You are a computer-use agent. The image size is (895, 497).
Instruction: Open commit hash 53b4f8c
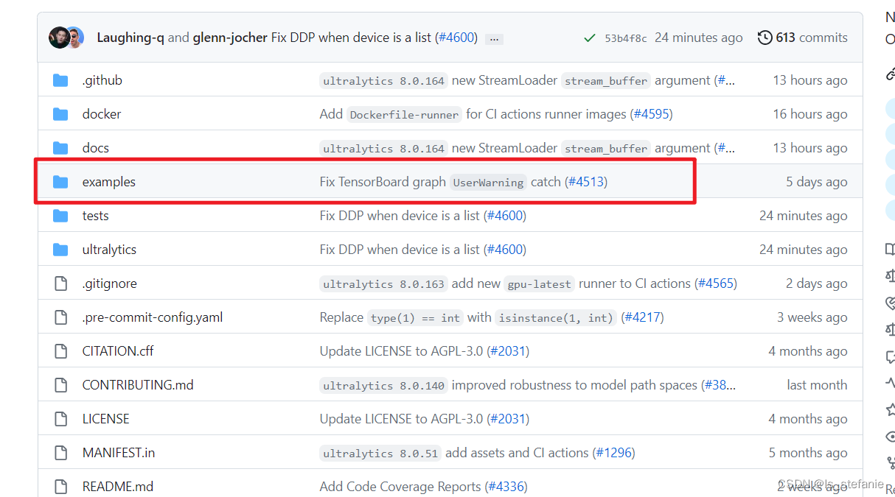pyautogui.click(x=626, y=38)
